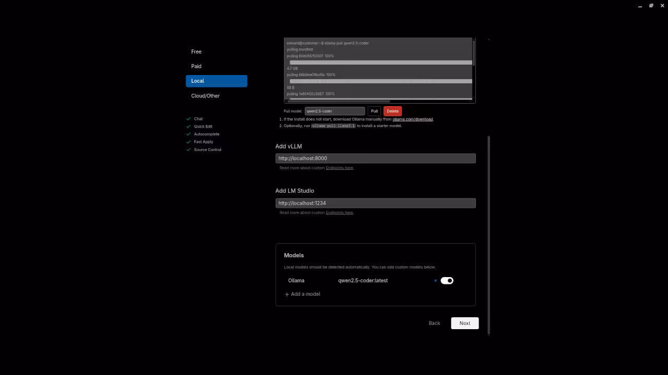Viewport: 668px width, 375px height.
Task: Click Endpoints here link under Add vLLM
Action: pos(339,168)
